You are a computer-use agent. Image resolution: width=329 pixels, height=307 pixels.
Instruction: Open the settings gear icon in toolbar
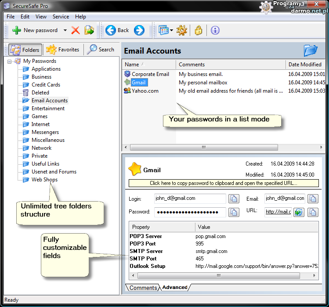tap(181, 30)
